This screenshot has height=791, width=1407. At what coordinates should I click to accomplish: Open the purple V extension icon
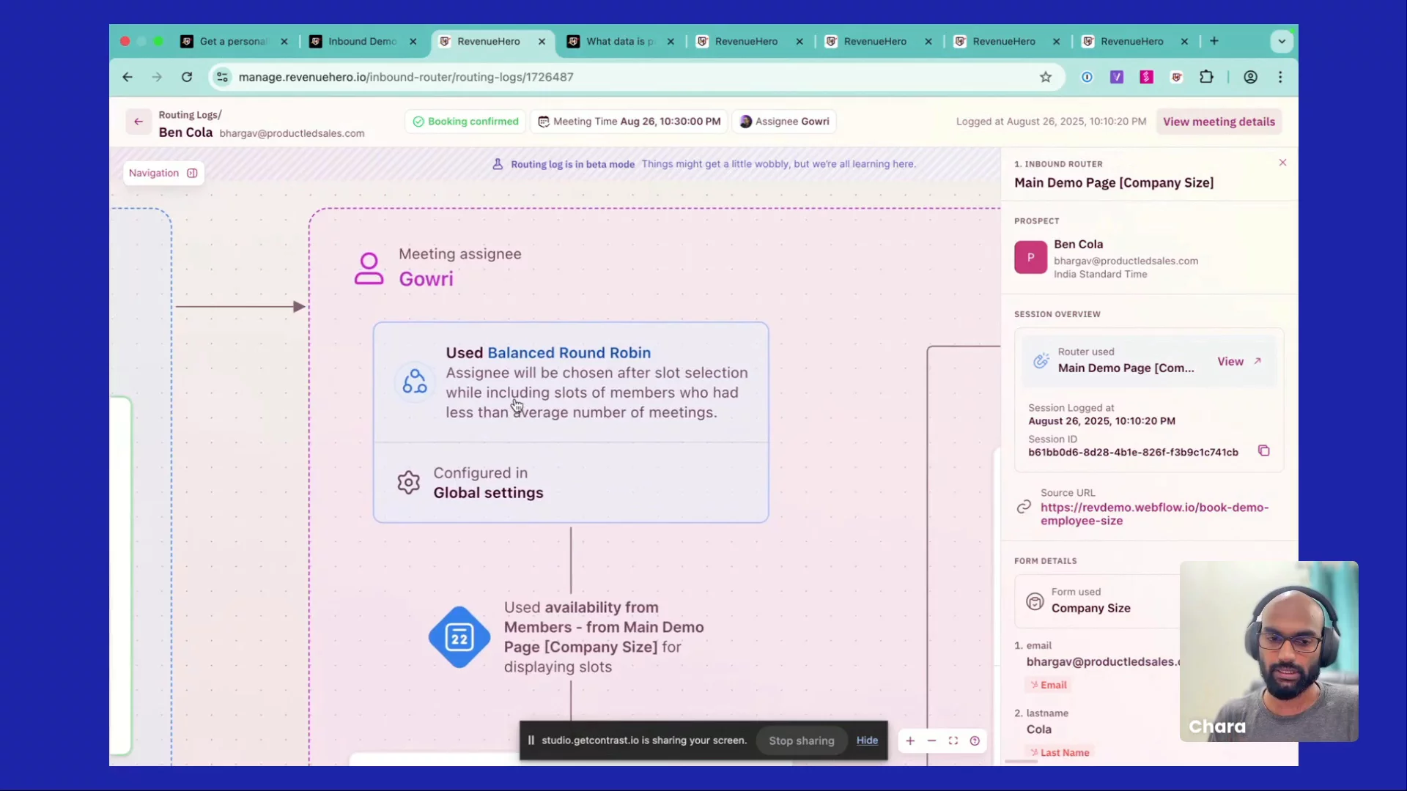click(x=1117, y=77)
